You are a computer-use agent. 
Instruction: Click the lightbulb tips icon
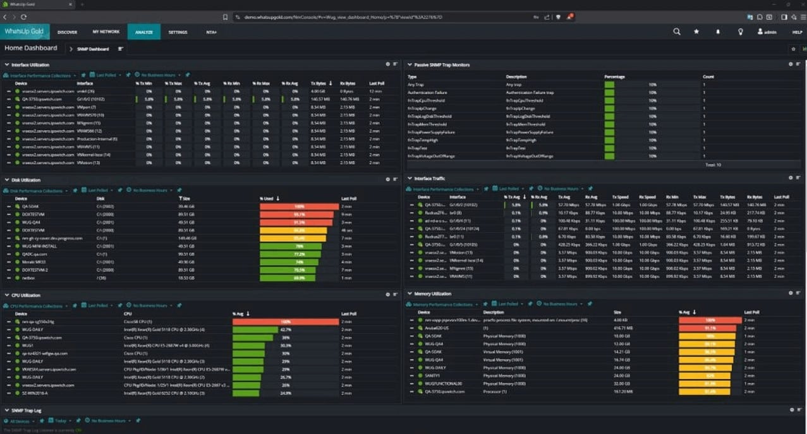[x=740, y=32]
